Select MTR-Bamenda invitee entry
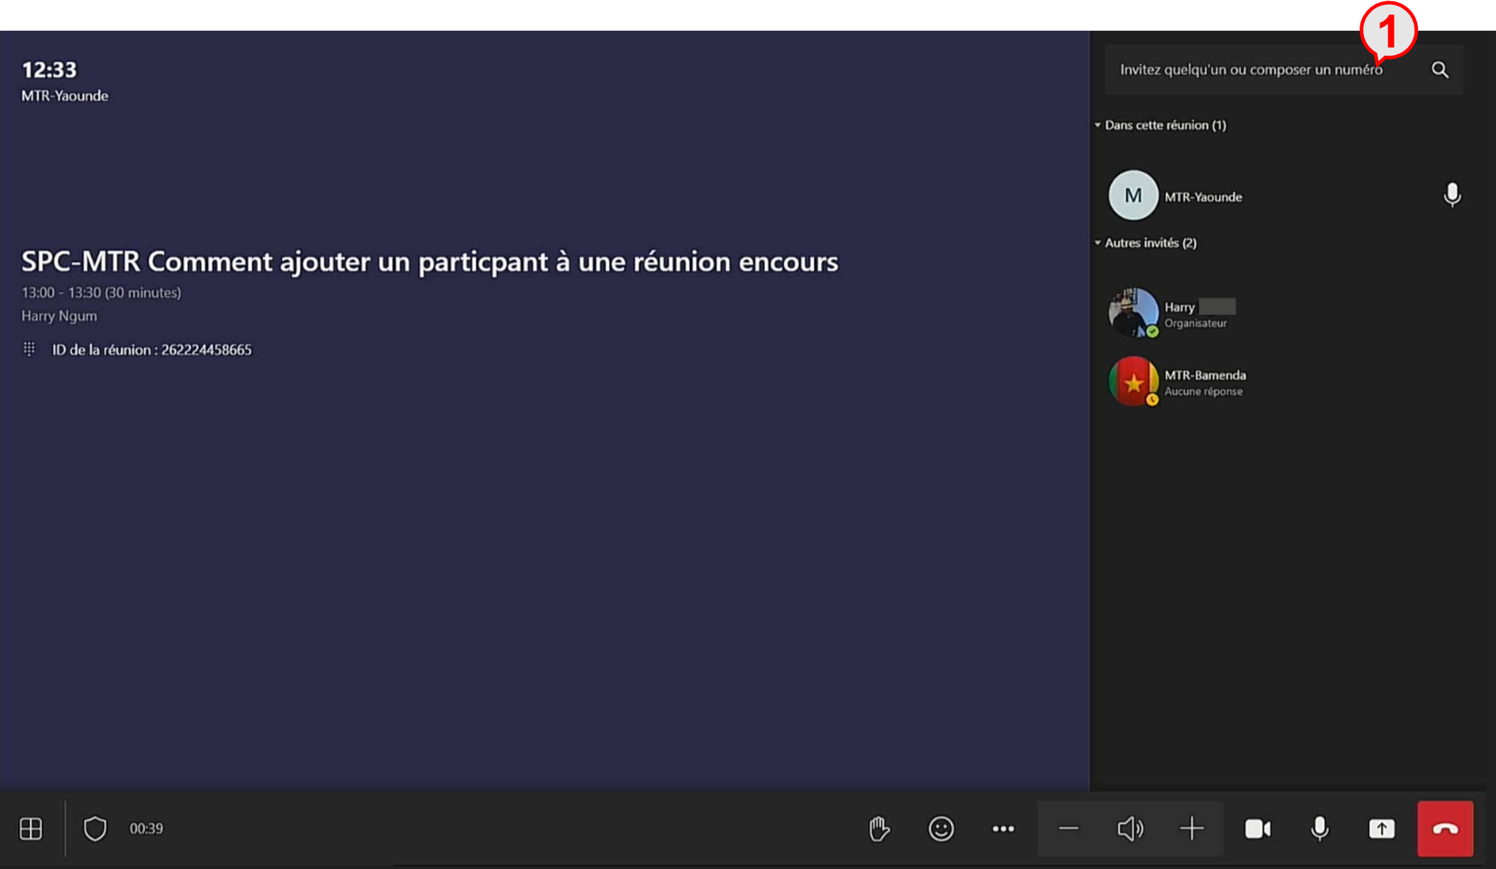The image size is (1496, 869). point(1205,381)
